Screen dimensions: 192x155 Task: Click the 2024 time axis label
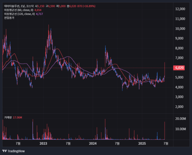[93, 143]
